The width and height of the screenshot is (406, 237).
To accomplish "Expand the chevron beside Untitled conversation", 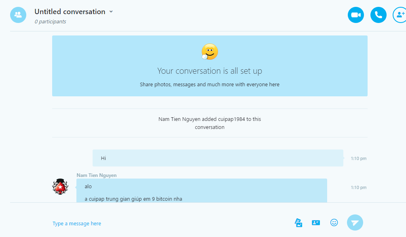I will pos(111,12).
